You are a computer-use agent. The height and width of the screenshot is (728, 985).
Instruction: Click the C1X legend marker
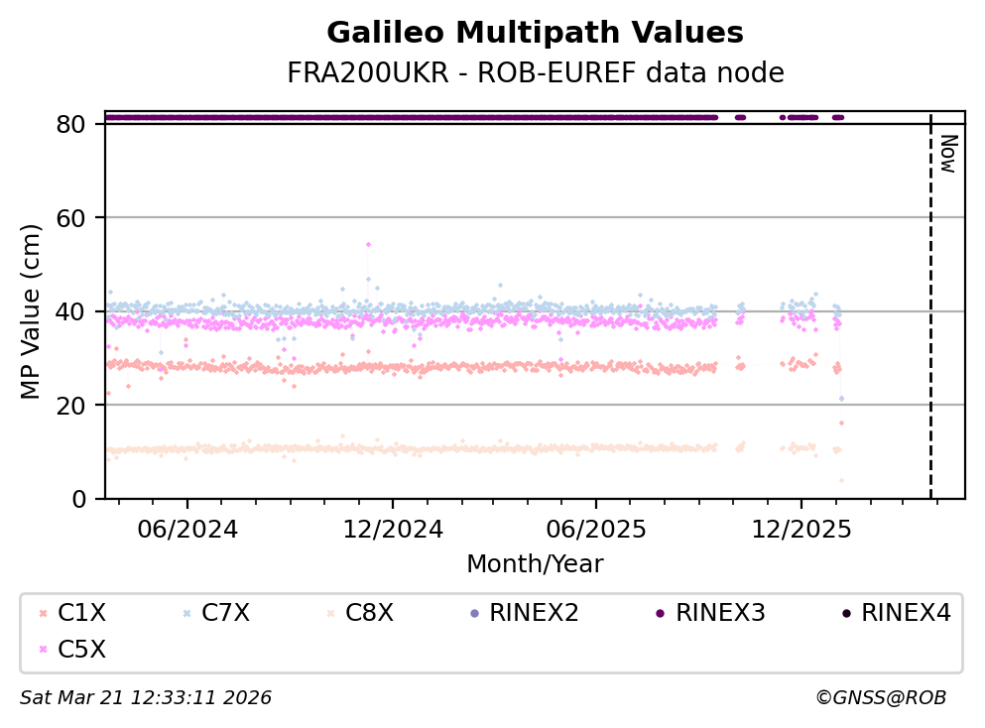click(x=42, y=614)
